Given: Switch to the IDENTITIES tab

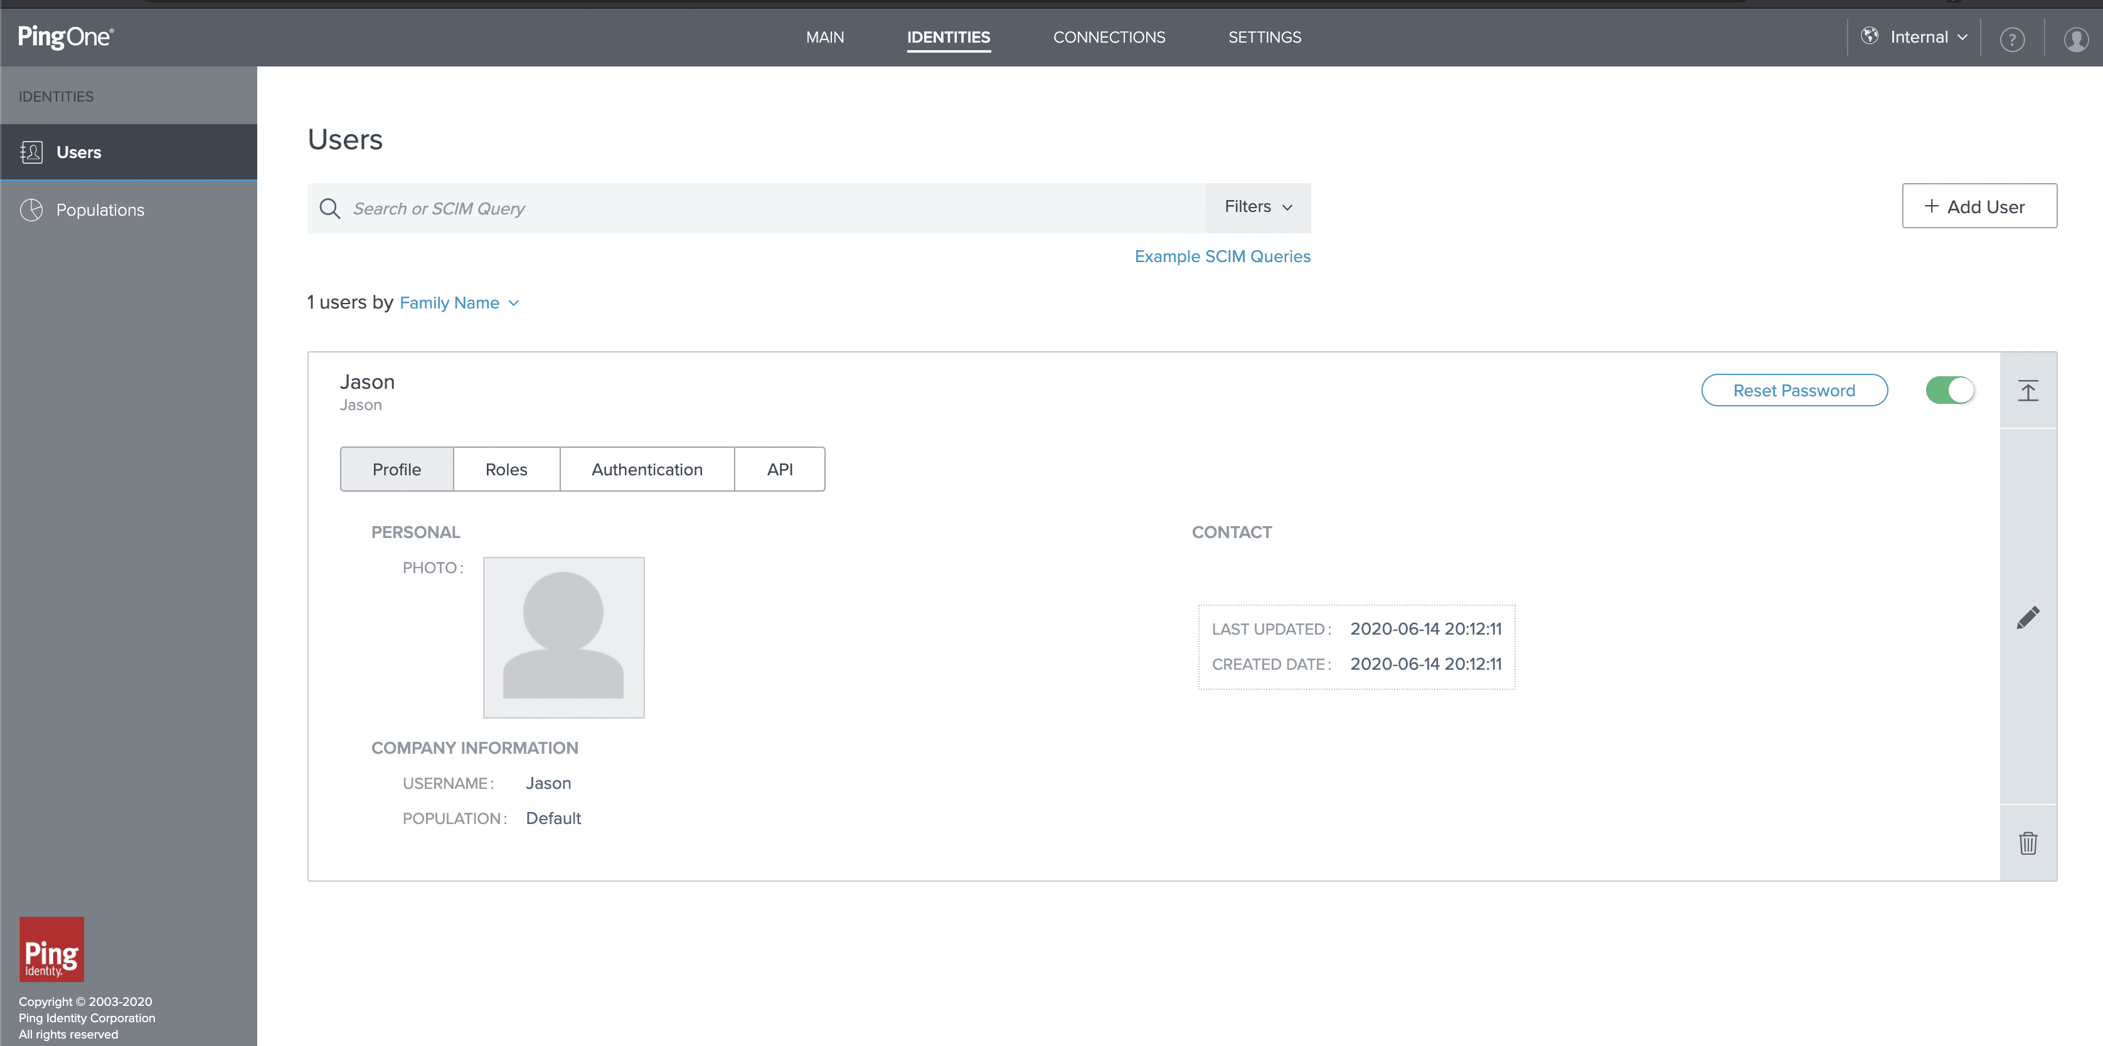Looking at the screenshot, I should 948,37.
